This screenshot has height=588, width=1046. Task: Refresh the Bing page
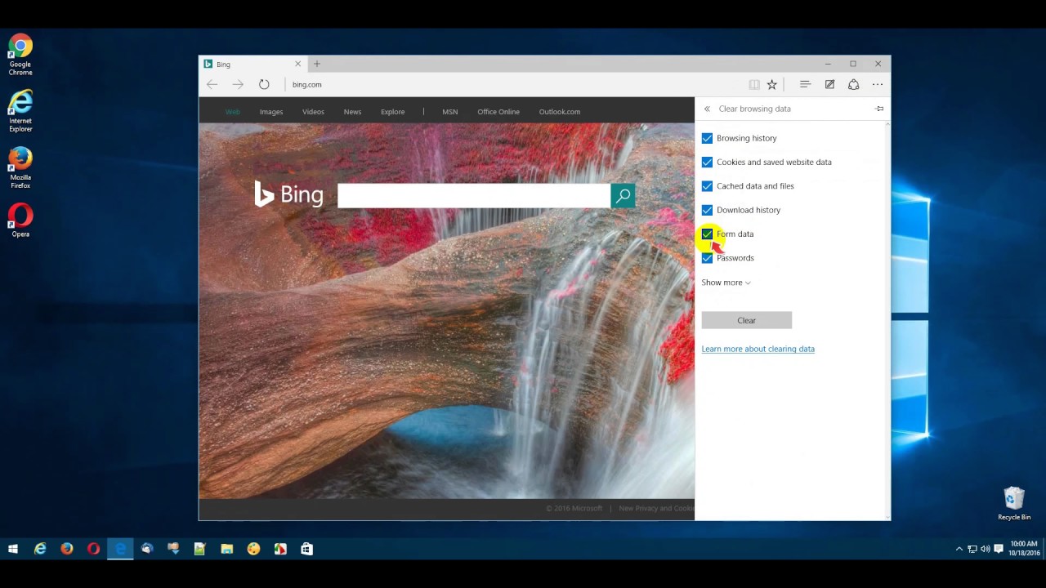click(x=264, y=84)
